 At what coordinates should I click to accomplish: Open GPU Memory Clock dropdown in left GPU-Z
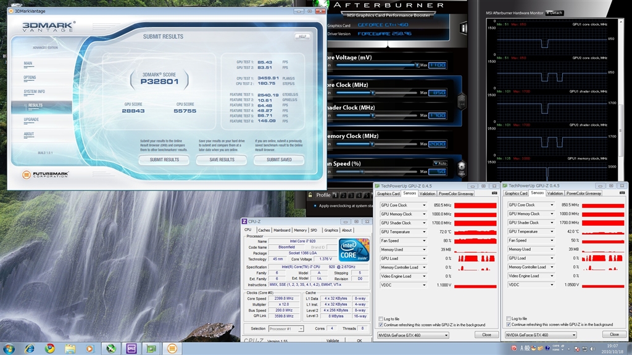point(424,214)
